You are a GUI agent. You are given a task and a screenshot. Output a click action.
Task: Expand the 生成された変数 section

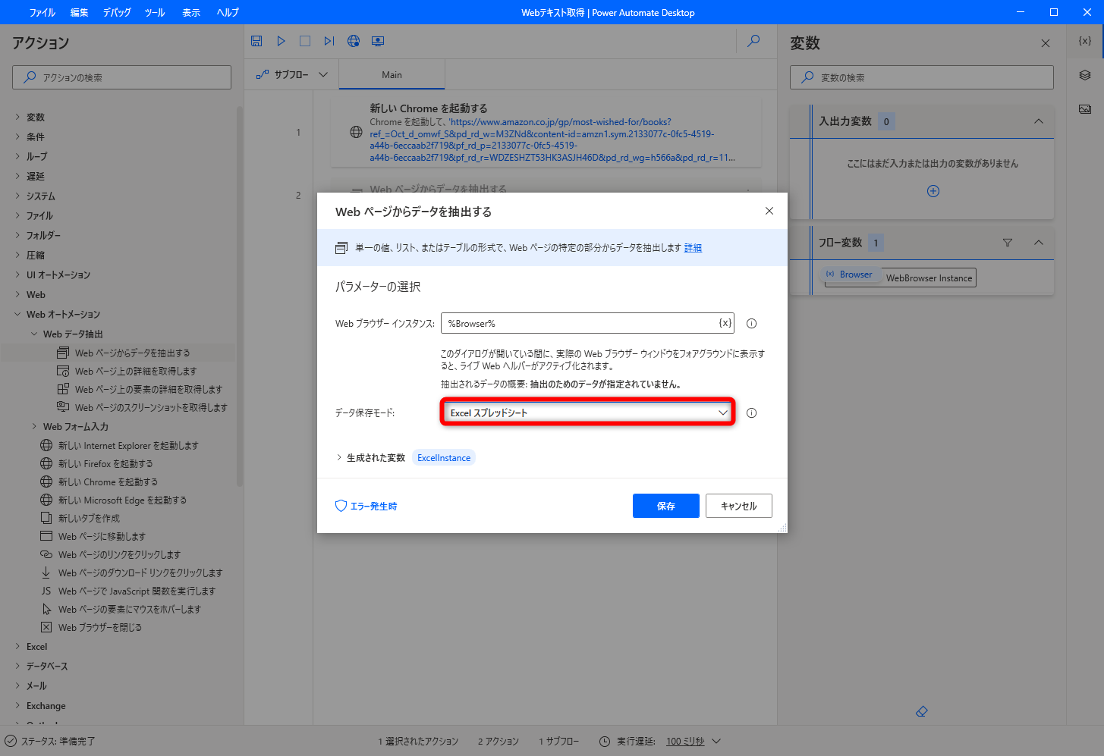(372, 457)
